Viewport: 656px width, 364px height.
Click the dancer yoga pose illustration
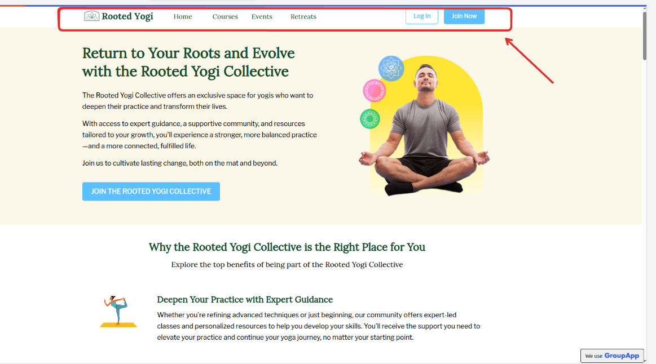[x=118, y=312]
